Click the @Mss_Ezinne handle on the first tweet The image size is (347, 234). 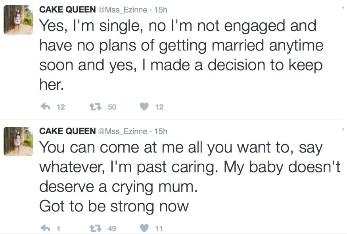click(123, 9)
